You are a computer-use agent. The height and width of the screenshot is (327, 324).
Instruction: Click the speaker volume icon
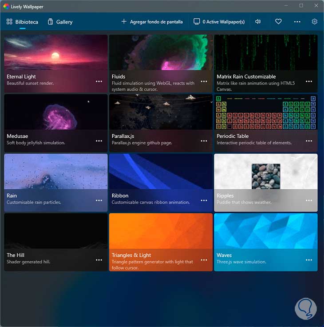coord(258,21)
